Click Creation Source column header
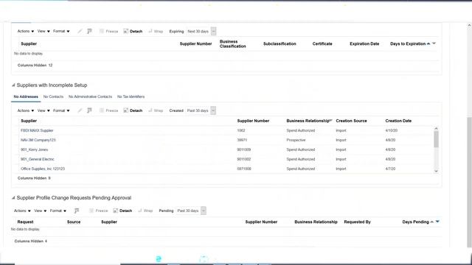 (351, 121)
